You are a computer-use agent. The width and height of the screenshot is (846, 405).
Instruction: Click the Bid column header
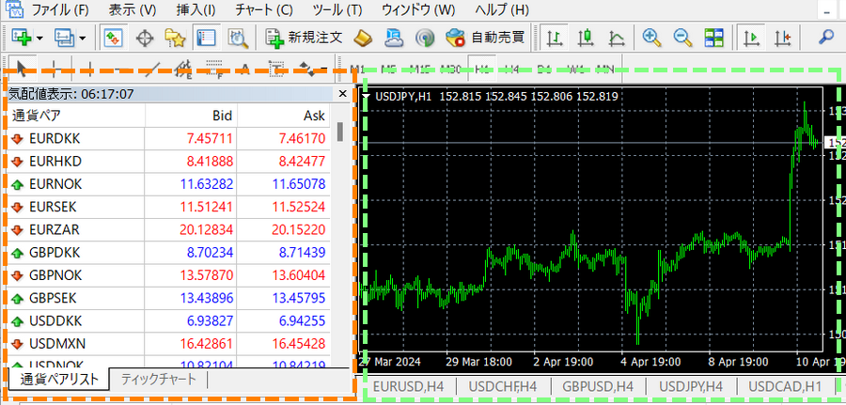(191, 116)
